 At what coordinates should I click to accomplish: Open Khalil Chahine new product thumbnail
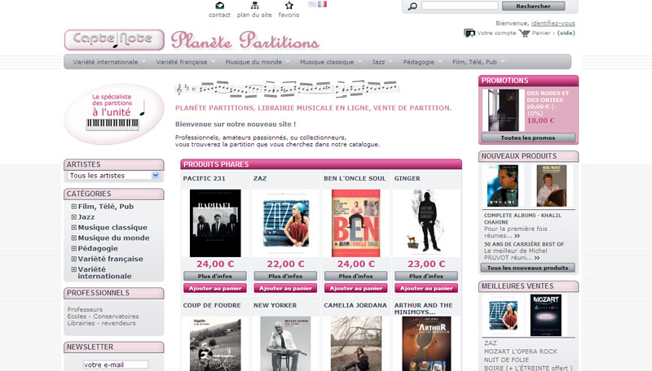[x=503, y=185]
